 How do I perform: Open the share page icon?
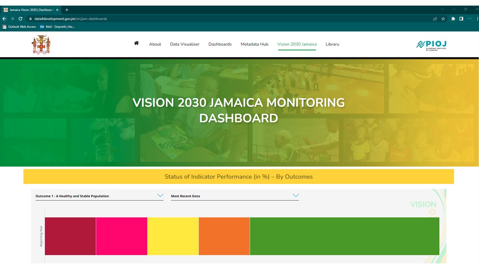click(x=434, y=19)
